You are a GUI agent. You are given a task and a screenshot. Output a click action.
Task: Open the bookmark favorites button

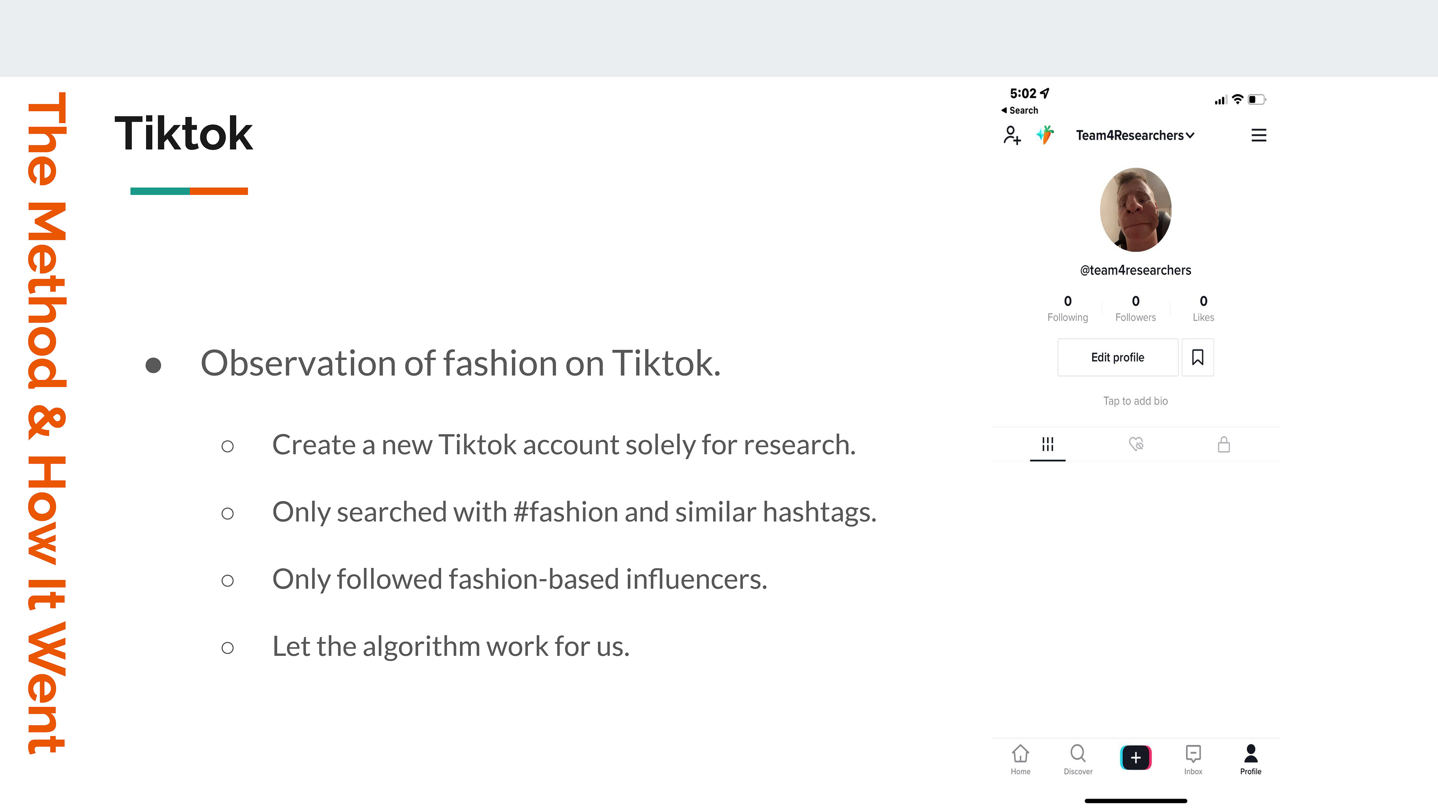point(1198,357)
